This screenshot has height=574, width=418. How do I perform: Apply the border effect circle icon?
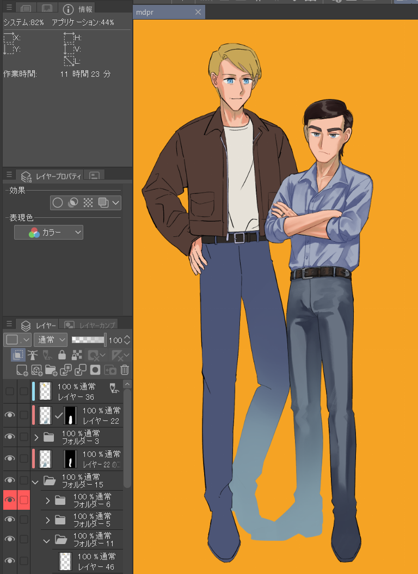[58, 203]
